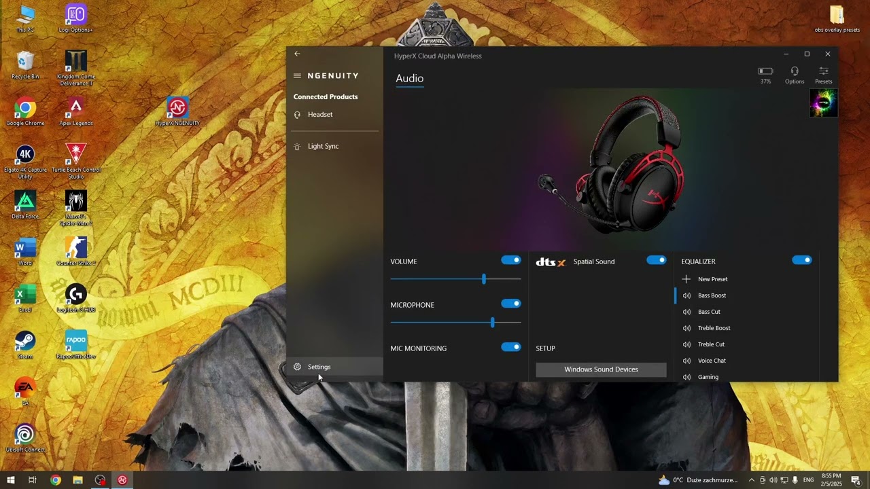Disable the Equalizer toggle

tap(802, 260)
